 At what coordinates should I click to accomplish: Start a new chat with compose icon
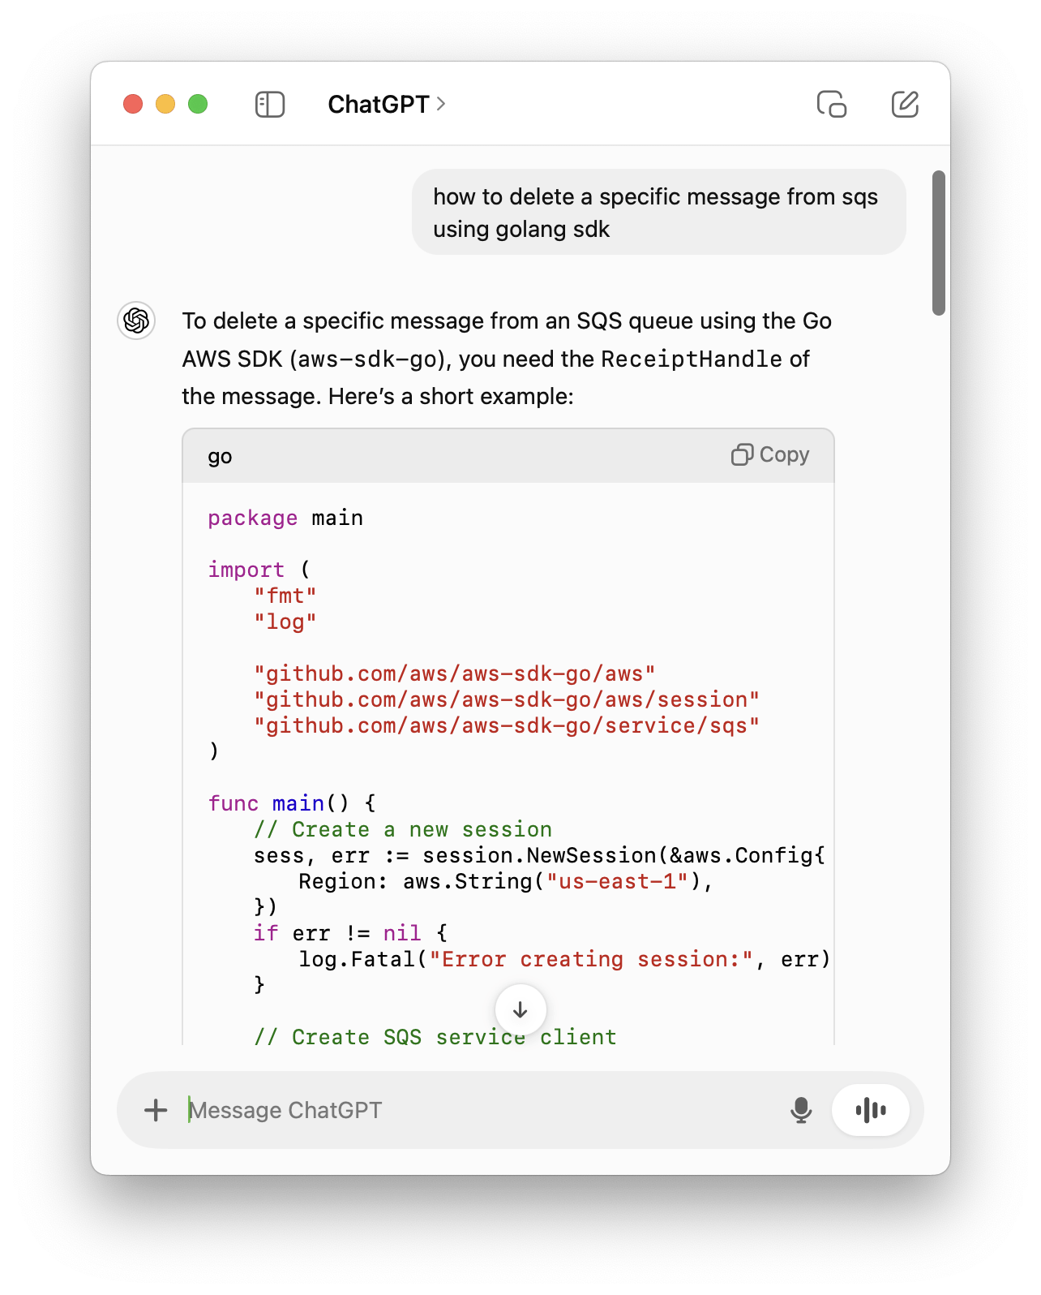(x=905, y=105)
